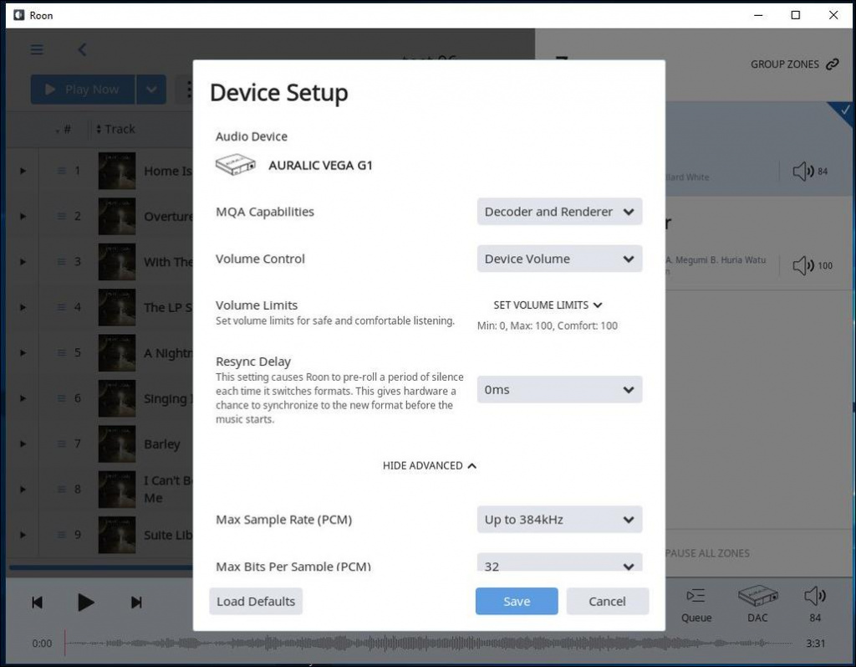This screenshot has width=856, height=667.
Task: Open footer volume control showing 84
Action: (815, 596)
